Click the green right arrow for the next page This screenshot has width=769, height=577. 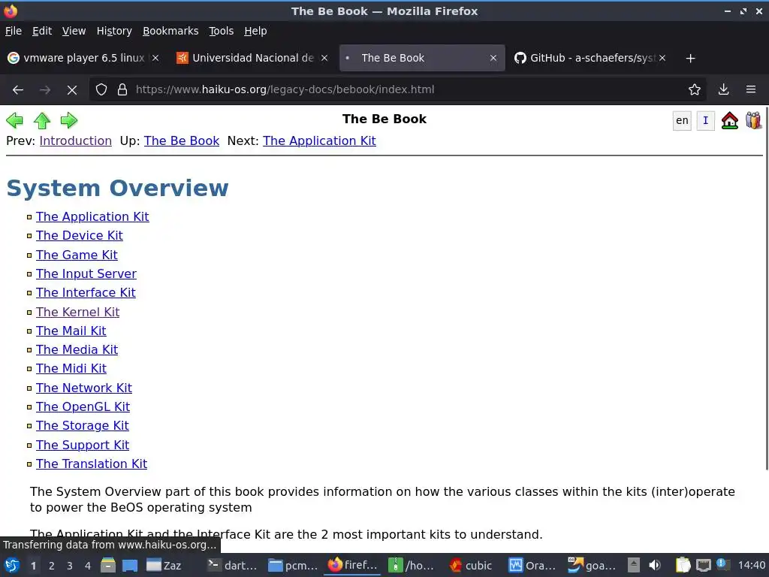pyautogui.click(x=68, y=120)
